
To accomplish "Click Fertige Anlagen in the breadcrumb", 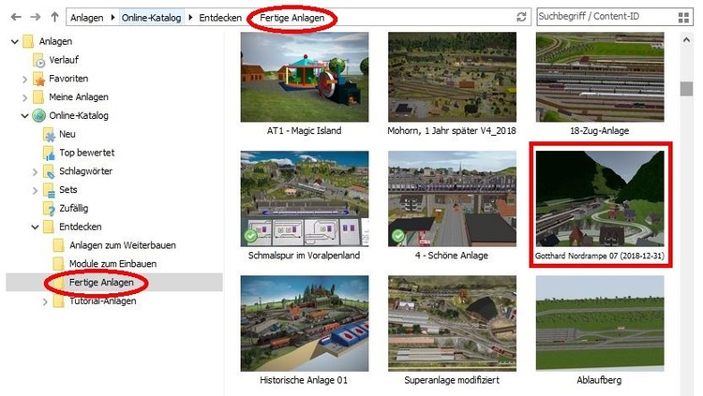I will point(292,18).
